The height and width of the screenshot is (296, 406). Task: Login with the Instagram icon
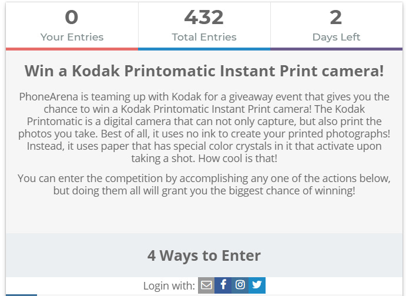pyautogui.click(x=240, y=285)
